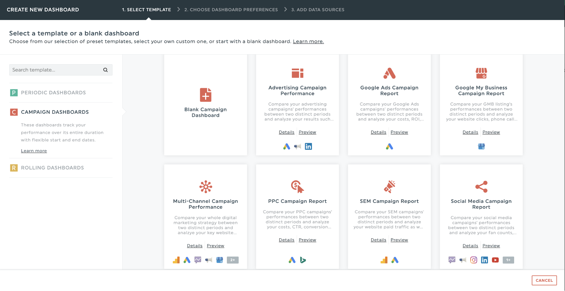Image resolution: width=565 pixels, height=291 pixels.
Task: Open Details for SEM Campaign Report
Action: pos(378,240)
